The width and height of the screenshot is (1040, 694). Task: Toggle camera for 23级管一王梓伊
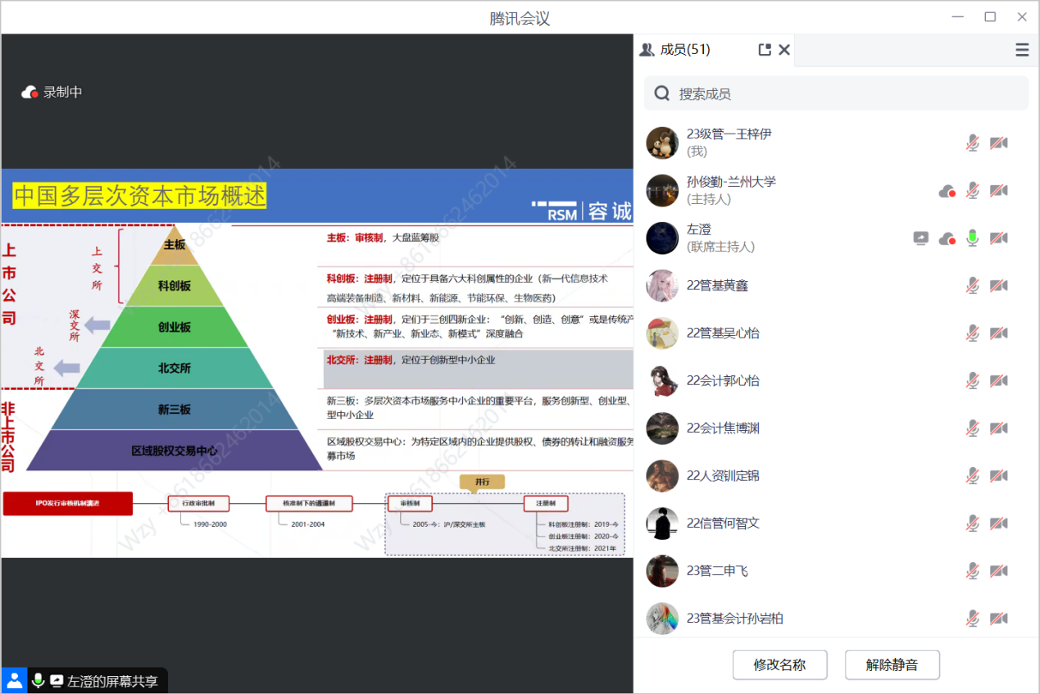(x=998, y=143)
